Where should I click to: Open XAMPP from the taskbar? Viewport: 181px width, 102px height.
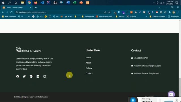(x=88, y=3)
